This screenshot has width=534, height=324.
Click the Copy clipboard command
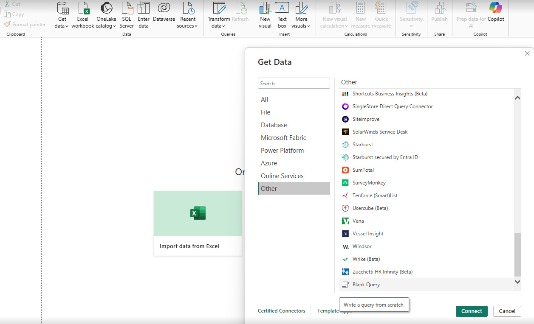click(14, 14)
